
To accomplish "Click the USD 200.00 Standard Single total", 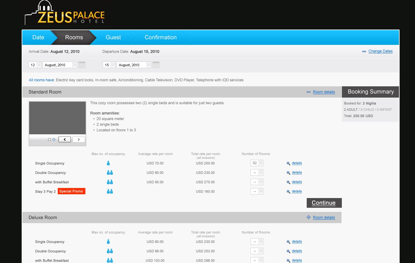I will pos(205,163).
